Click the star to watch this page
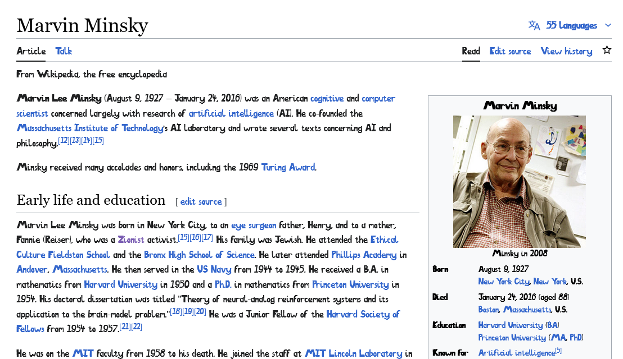623x359 pixels. point(607,49)
